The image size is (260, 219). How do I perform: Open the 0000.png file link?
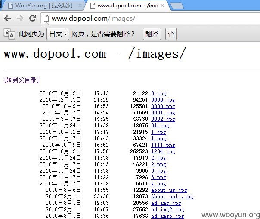(x=163, y=106)
